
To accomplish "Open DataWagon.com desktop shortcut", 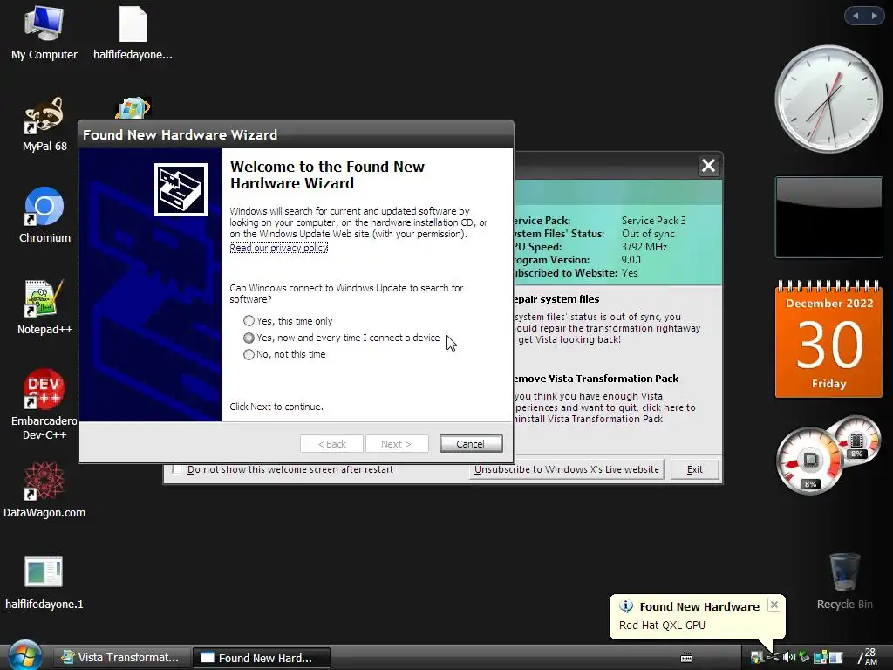I will (x=44, y=490).
